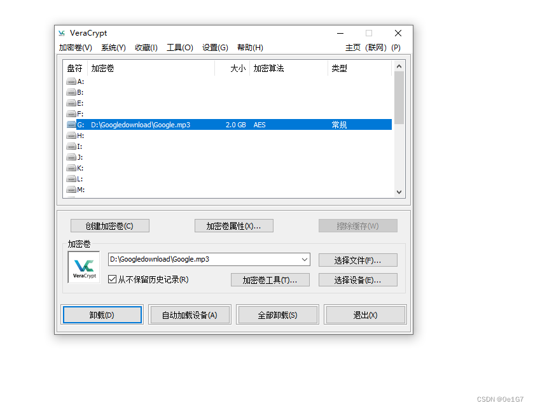533x408 pixels.
Task: Click the mounted G: drive icon
Action: click(x=71, y=125)
